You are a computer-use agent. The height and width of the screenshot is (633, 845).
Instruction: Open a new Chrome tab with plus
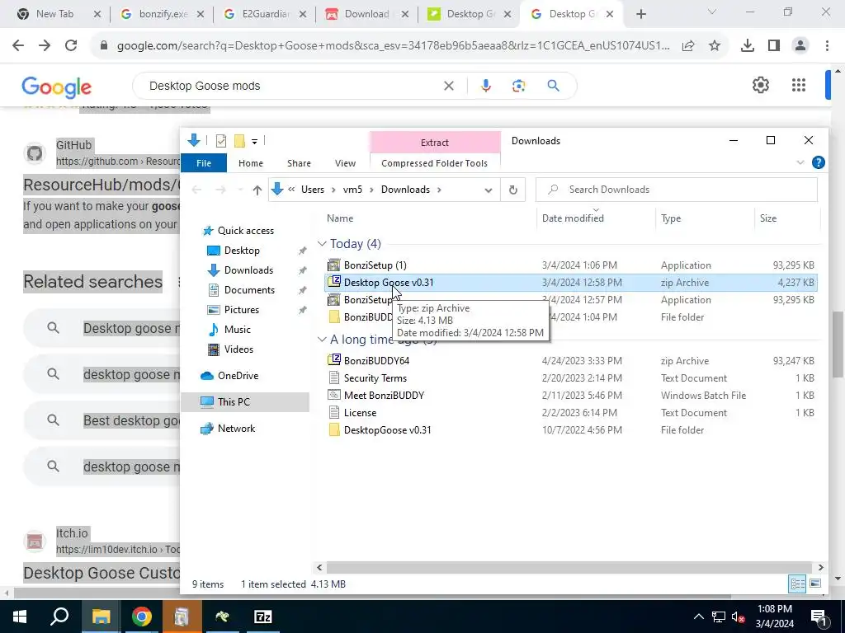point(640,14)
